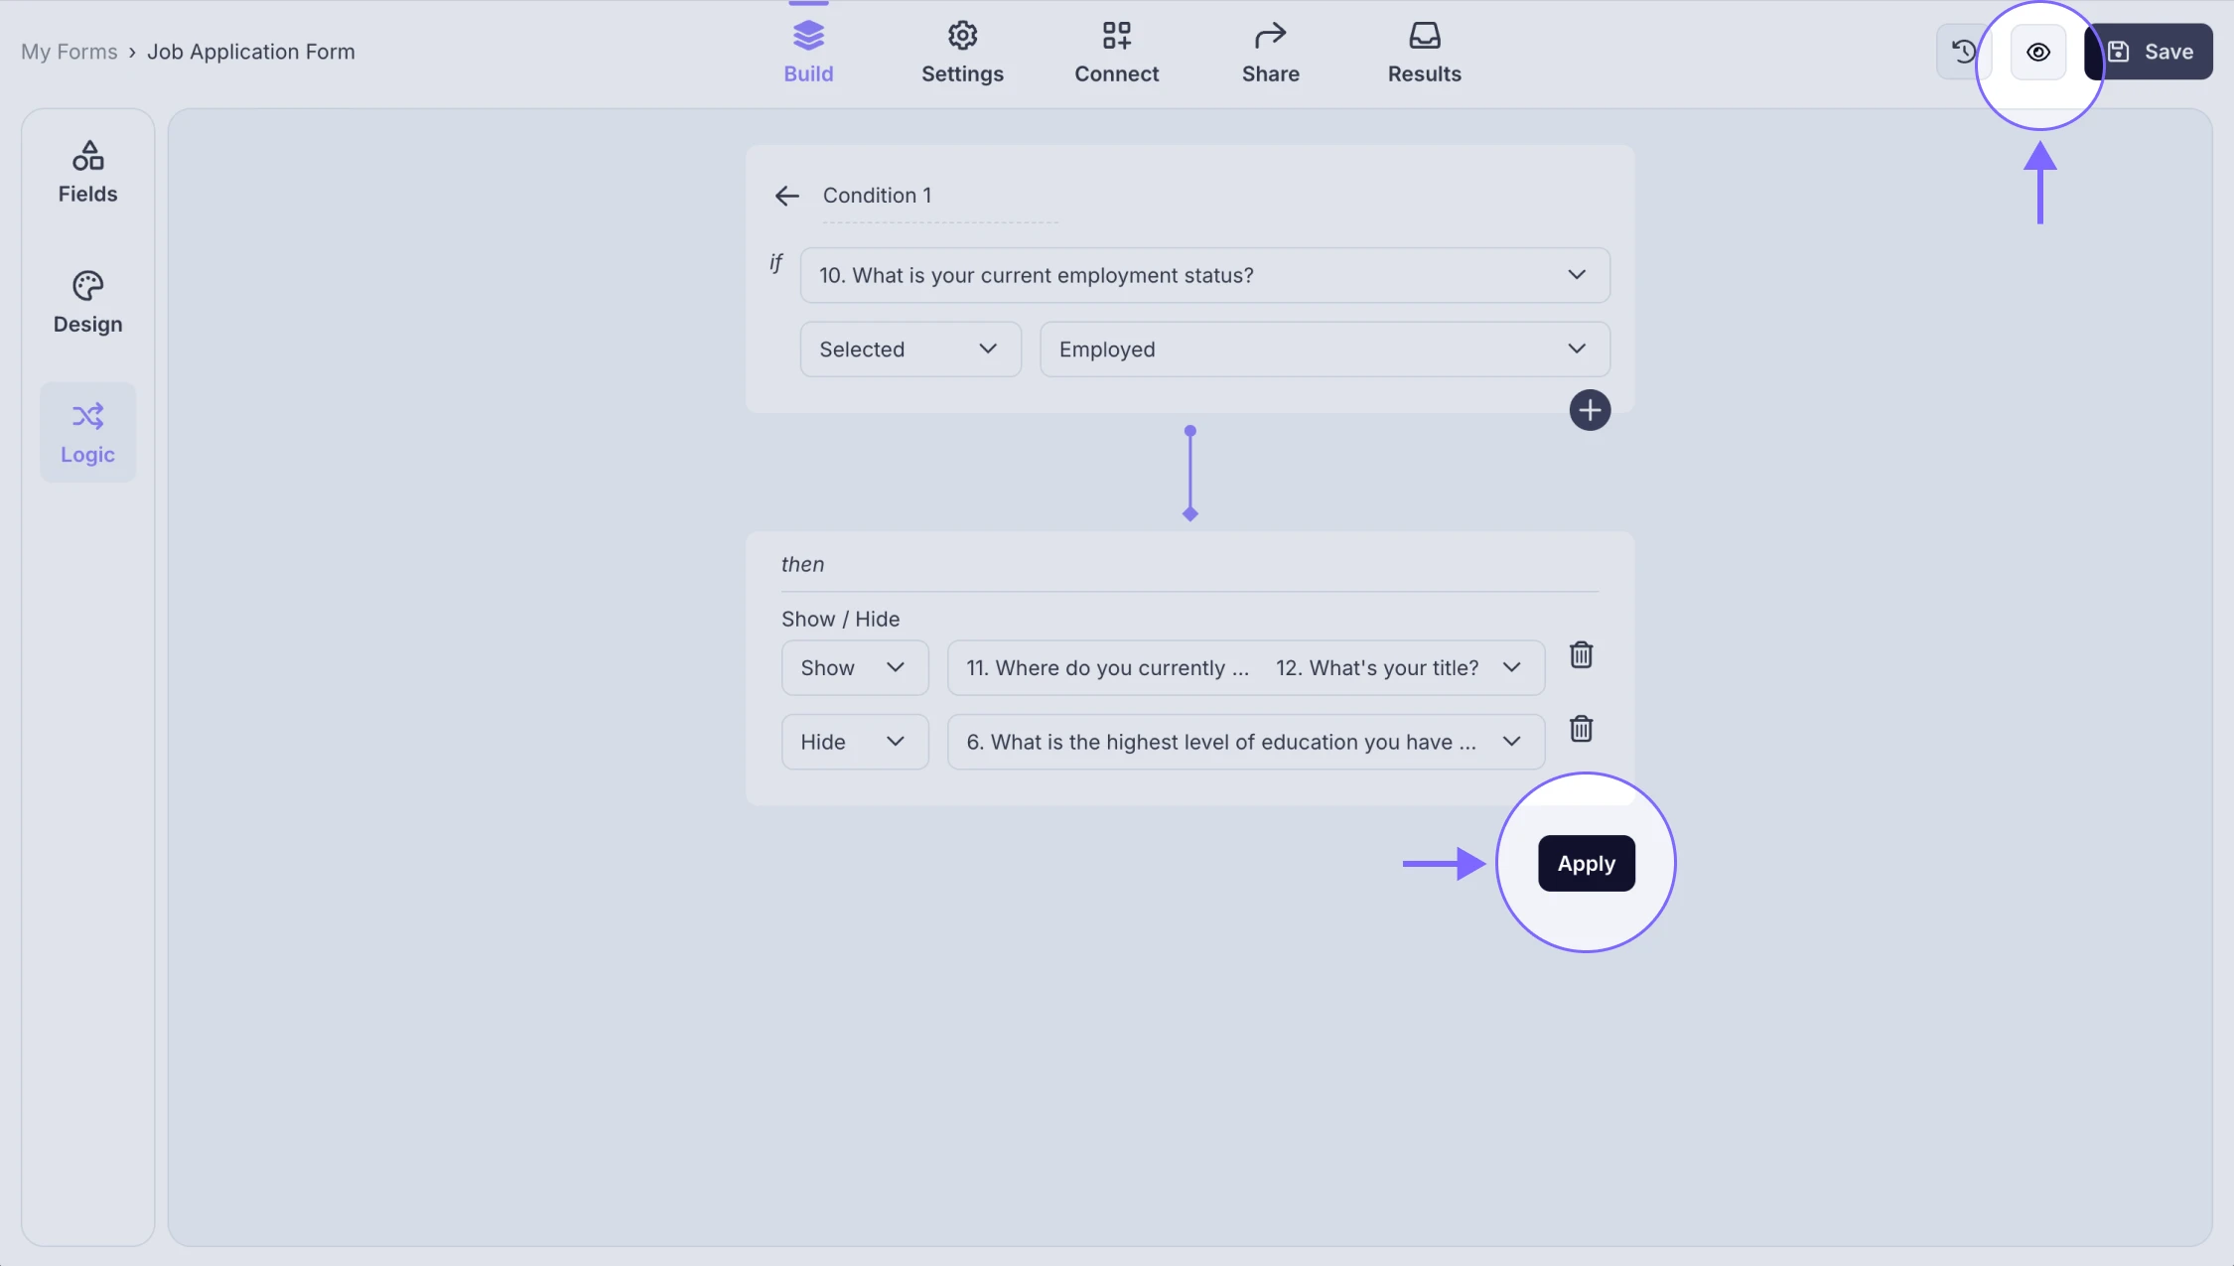This screenshot has width=2234, height=1266.
Task: Go back to My Forms
Action: [68, 51]
